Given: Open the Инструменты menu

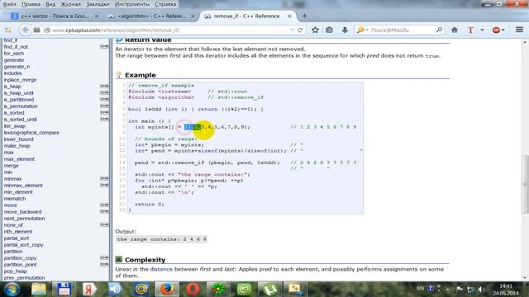Looking at the screenshot, I should point(132,4).
